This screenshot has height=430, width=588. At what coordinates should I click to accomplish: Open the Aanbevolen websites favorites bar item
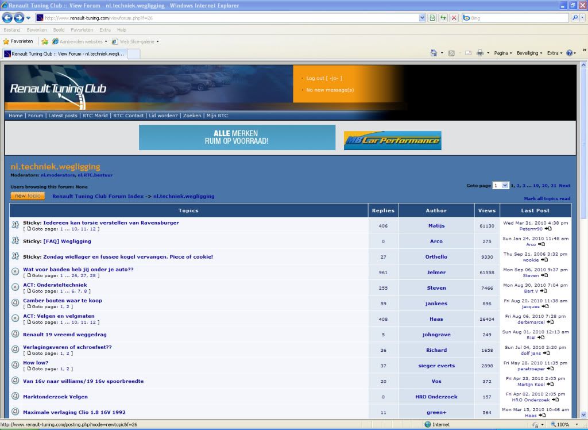79,41
